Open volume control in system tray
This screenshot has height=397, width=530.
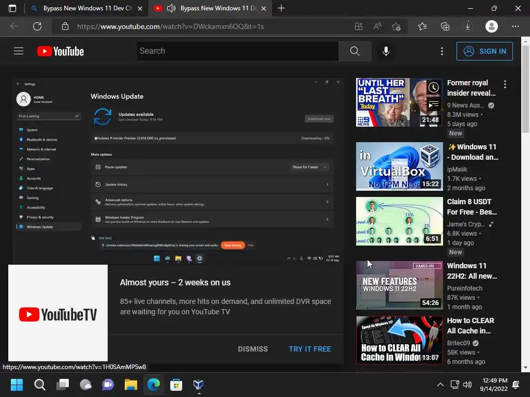[467, 385]
